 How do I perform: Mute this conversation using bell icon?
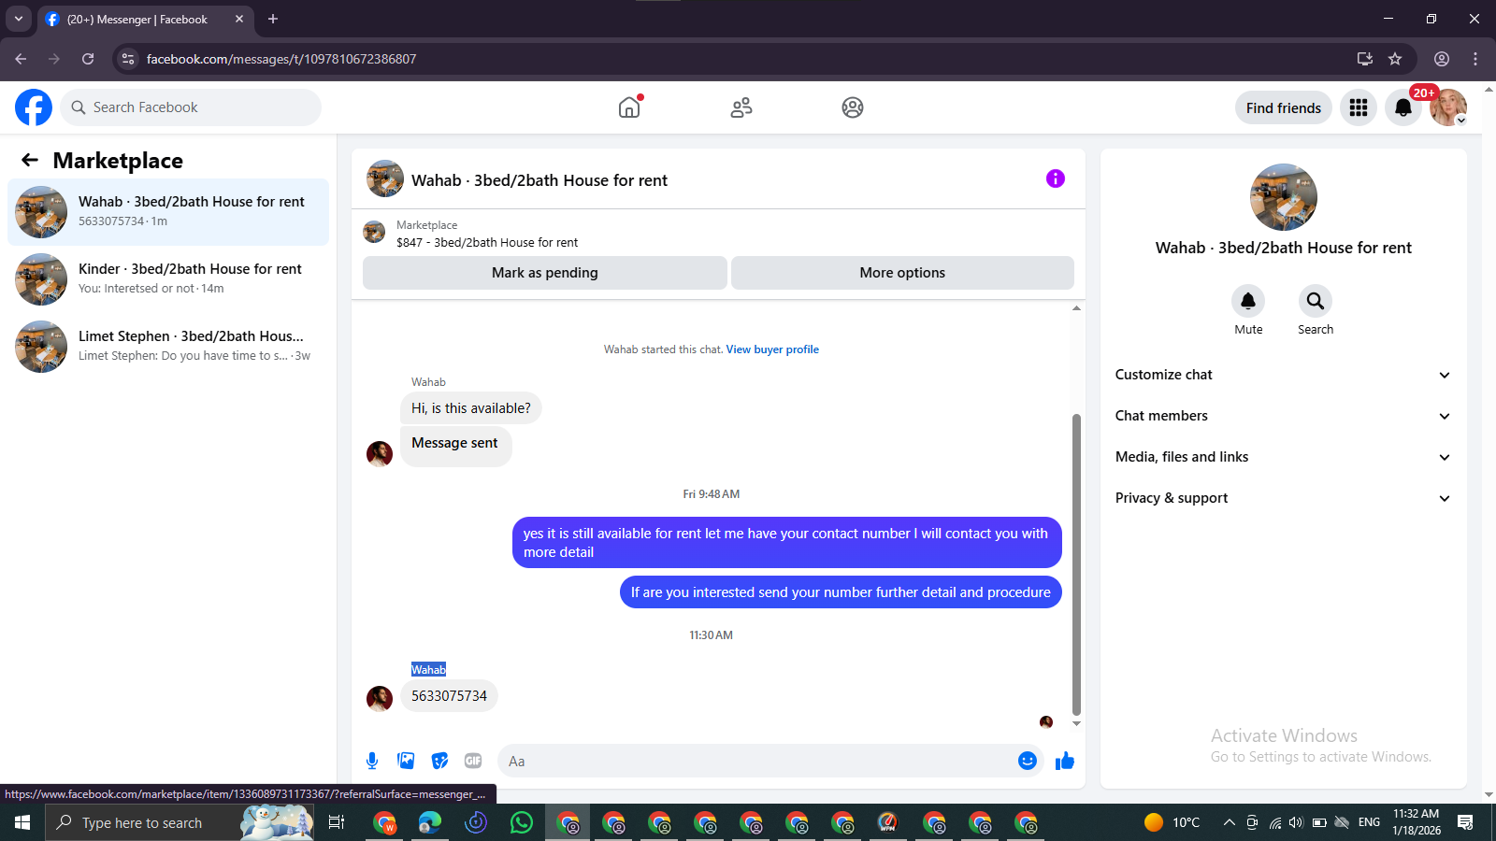[x=1248, y=301]
